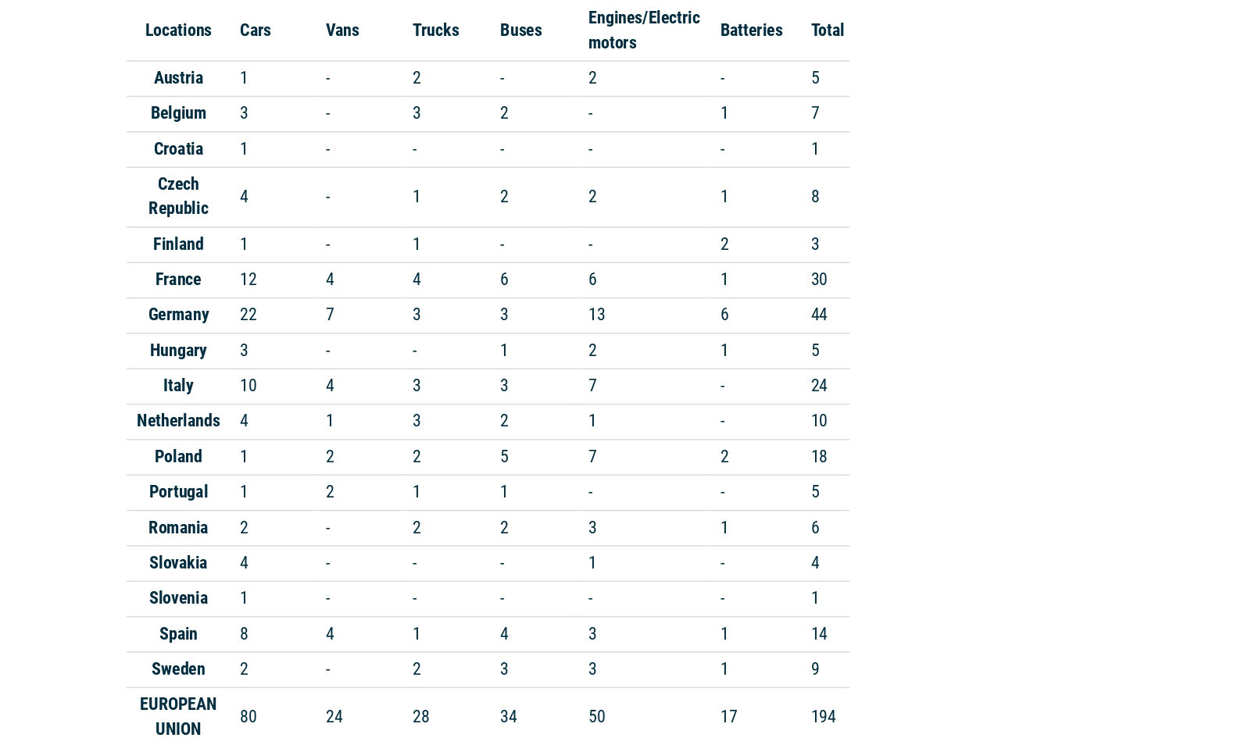This screenshot has height=745, width=1255.
Task: Click the Austria row label
Action: click(x=178, y=77)
